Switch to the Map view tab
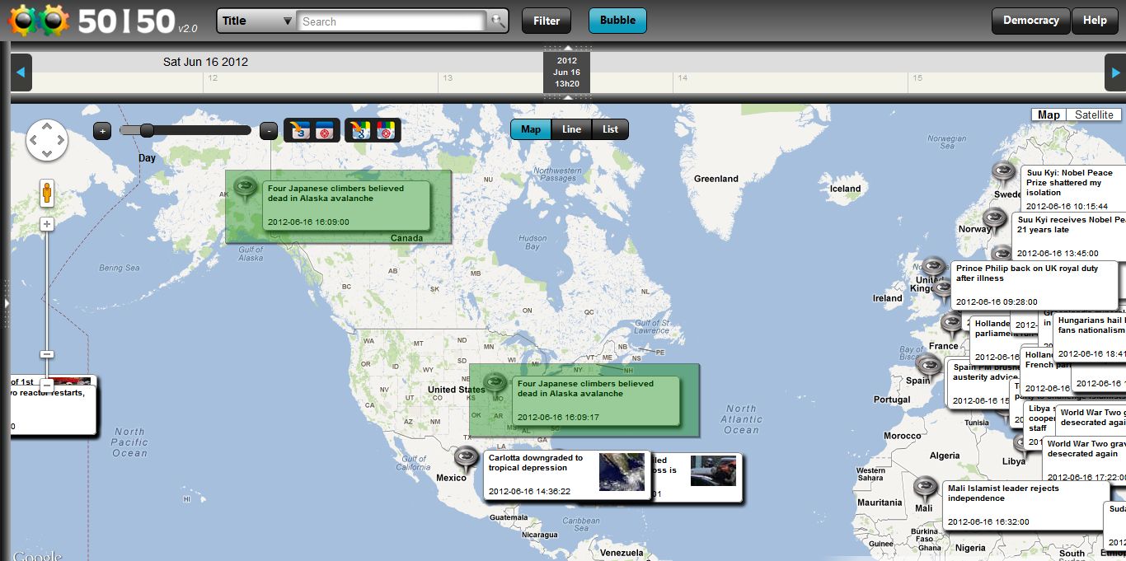The image size is (1126, 561). (x=531, y=129)
